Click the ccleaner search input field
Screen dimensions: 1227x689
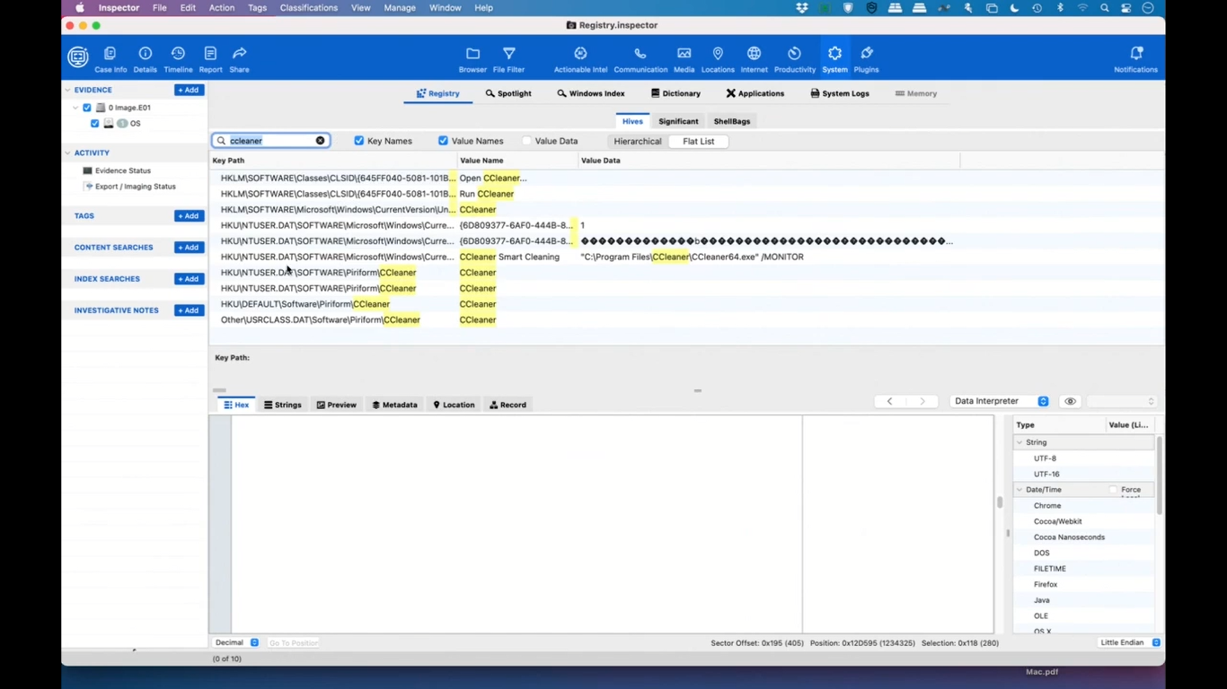pos(270,141)
